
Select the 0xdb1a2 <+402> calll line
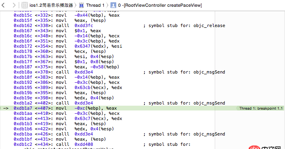(x=119, y=103)
